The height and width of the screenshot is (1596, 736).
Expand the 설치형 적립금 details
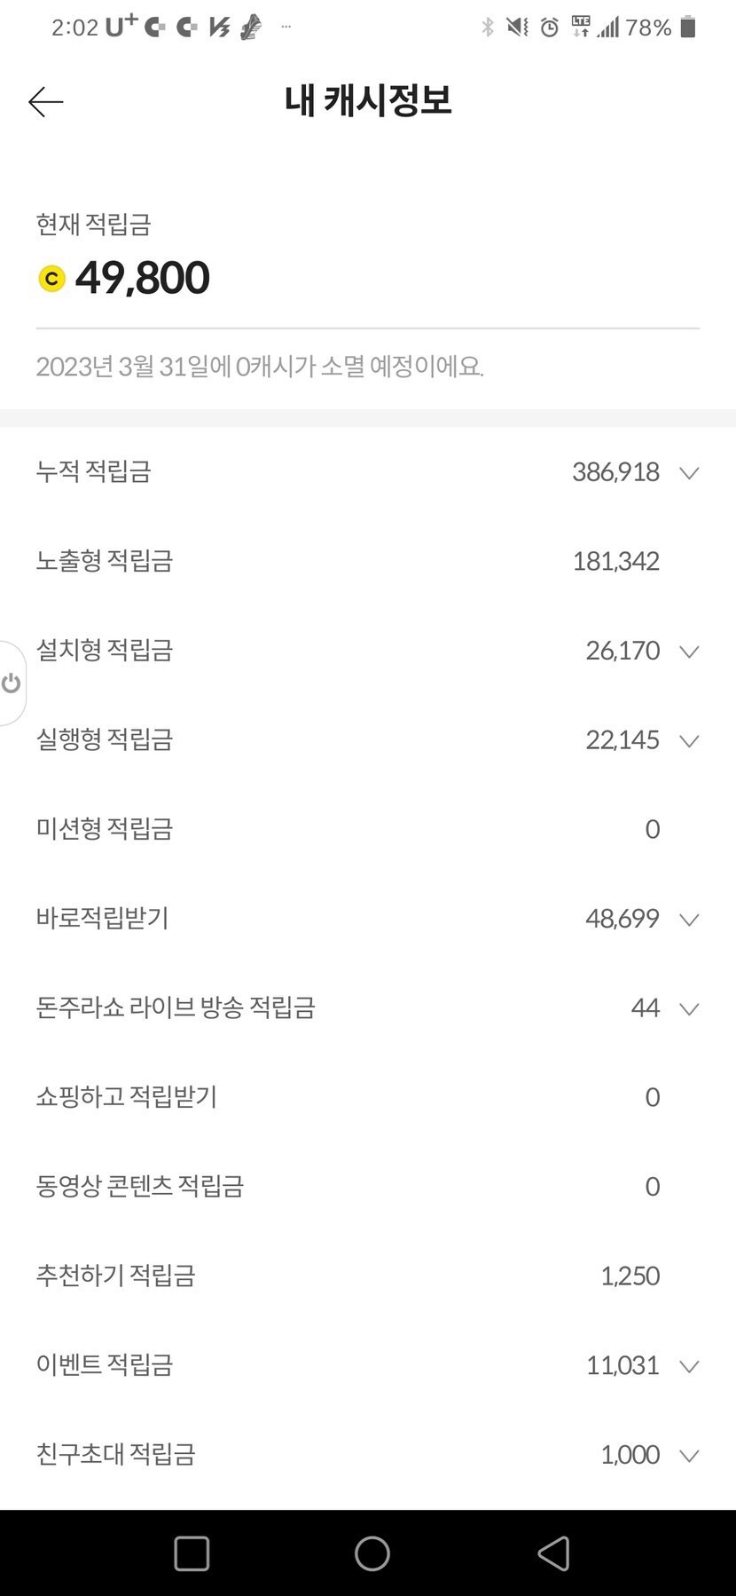(689, 652)
